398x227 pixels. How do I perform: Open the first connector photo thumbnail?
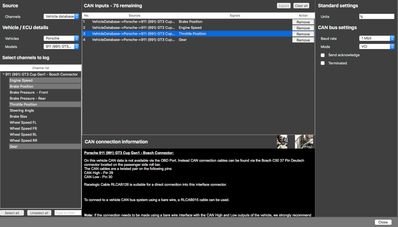click(x=282, y=142)
